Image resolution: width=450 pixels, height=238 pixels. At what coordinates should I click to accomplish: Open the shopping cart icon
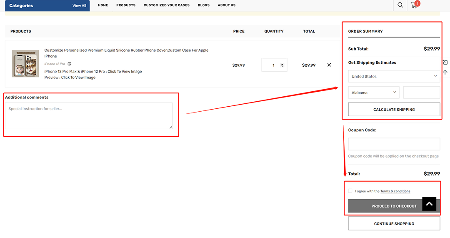click(414, 5)
